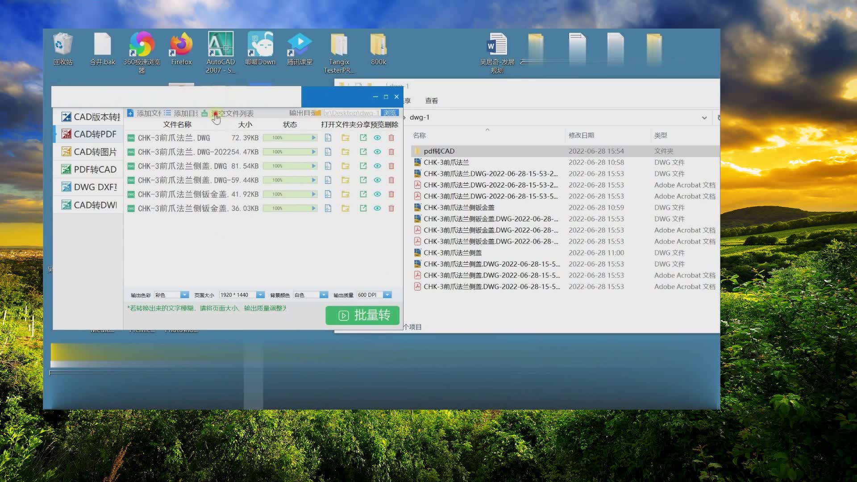
Task: Click progress bar of first file row
Action: click(x=290, y=138)
